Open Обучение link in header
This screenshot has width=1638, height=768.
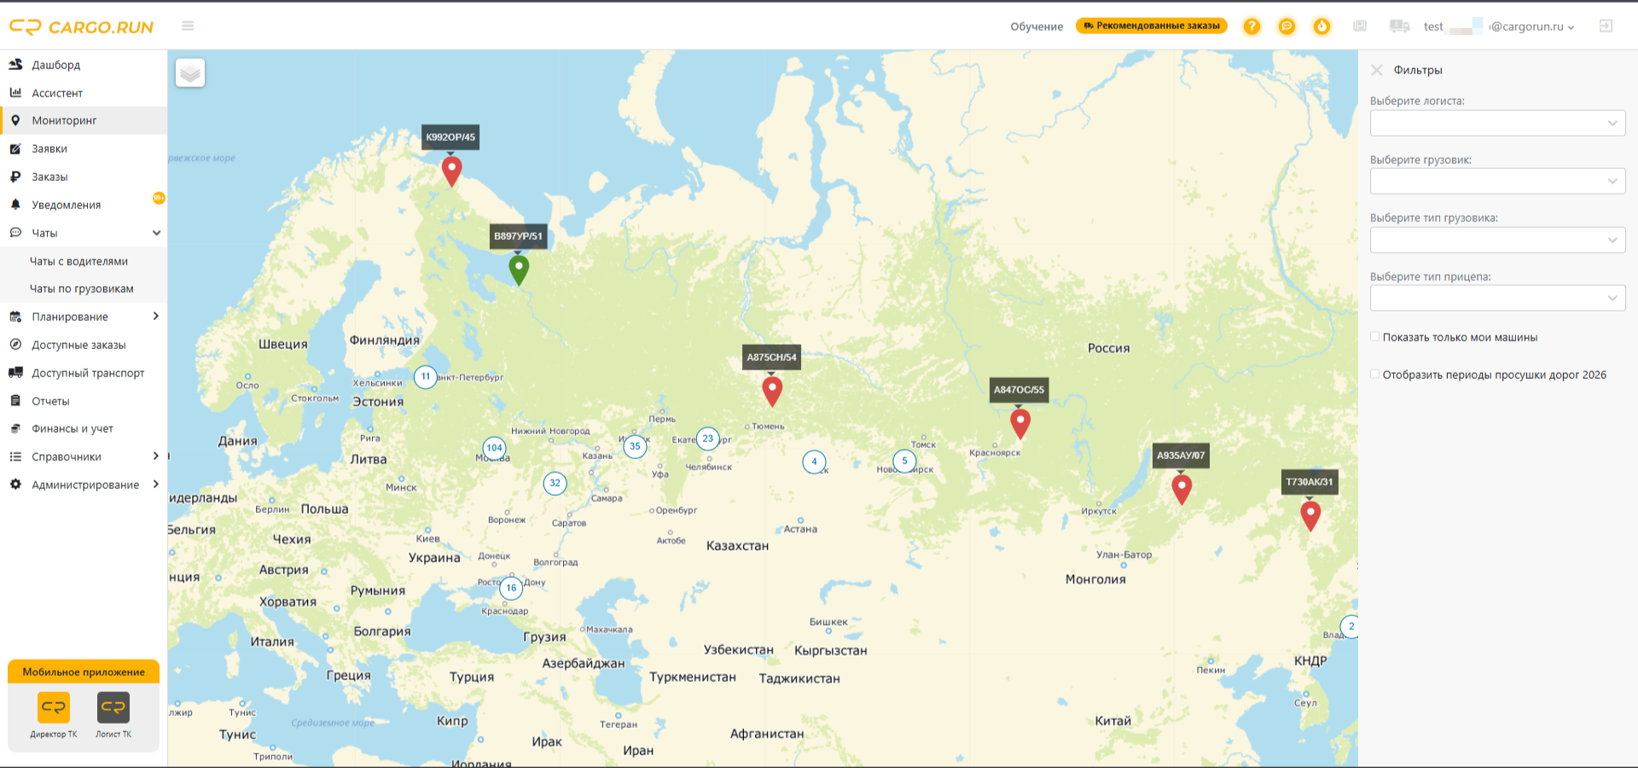[x=1037, y=26]
